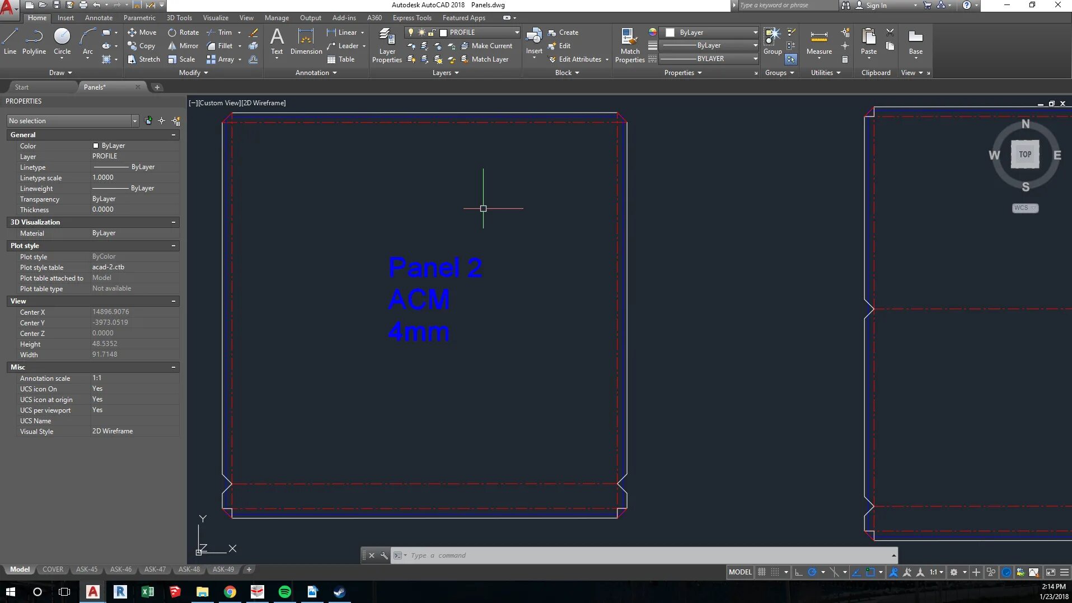Click the Mirror button
This screenshot has width=1072, height=603.
pos(183,46)
